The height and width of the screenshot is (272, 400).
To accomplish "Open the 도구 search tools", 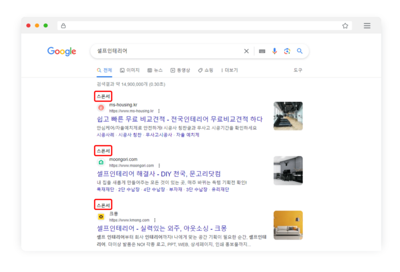I will click(x=298, y=70).
